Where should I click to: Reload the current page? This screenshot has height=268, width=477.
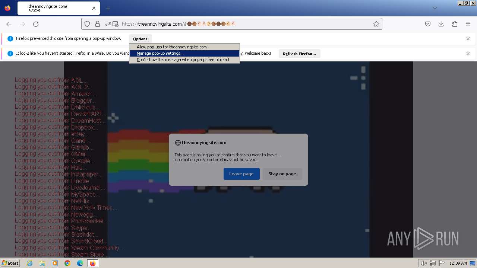coord(36,24)
